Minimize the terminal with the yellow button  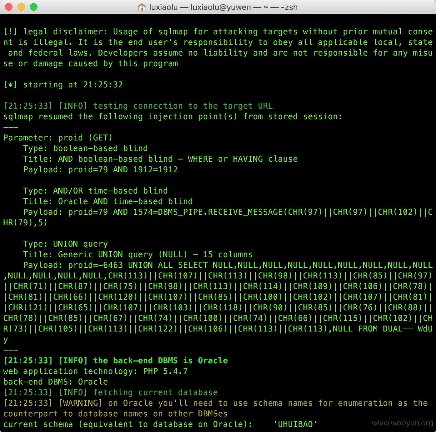[21, 7]
